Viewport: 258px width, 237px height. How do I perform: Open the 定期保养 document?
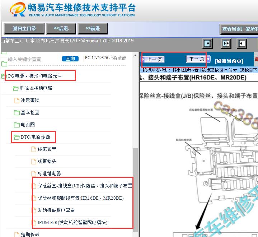coord(30,234)
